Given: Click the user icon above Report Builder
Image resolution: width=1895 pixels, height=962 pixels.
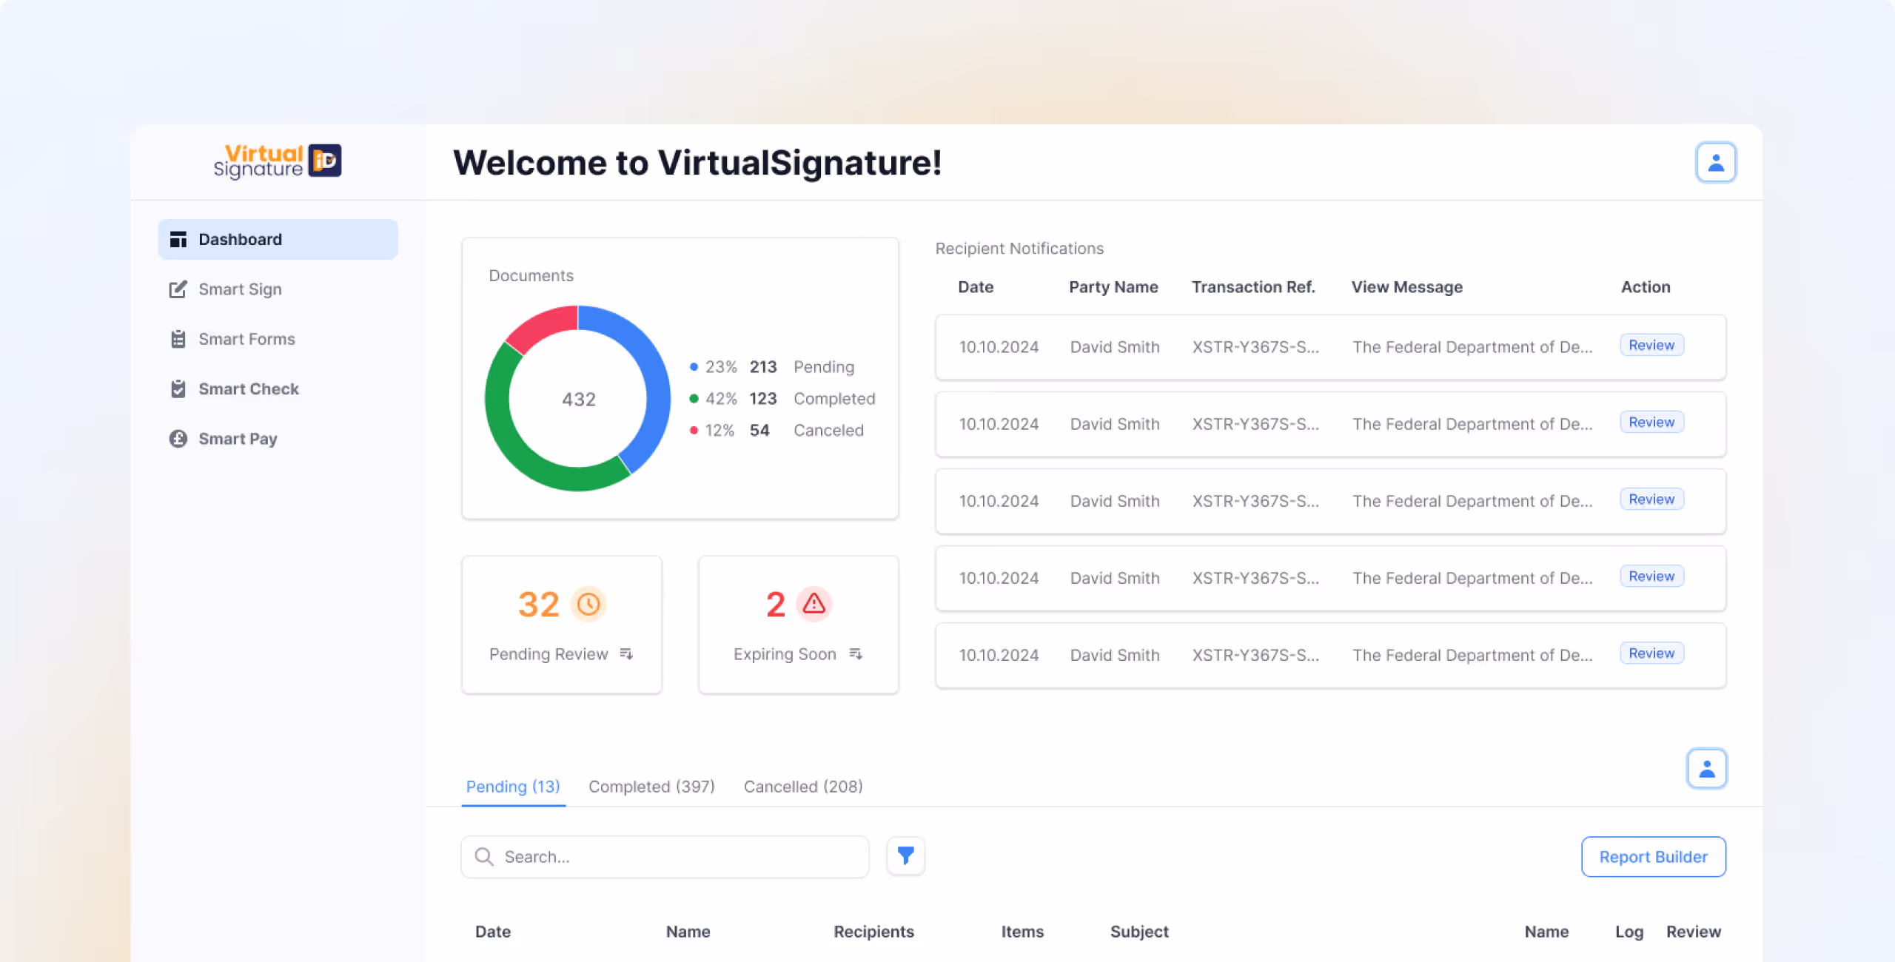Looking at the screenshot, I should point(1707,769).
